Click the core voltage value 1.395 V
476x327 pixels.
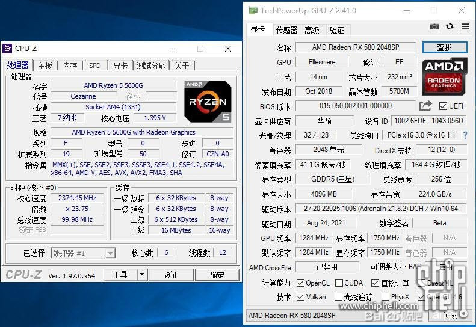(x=155, y=118)
